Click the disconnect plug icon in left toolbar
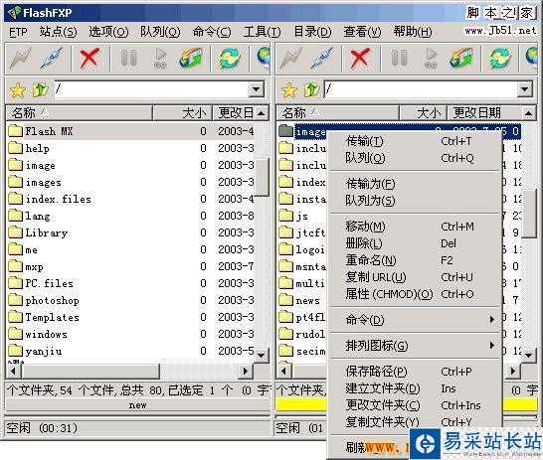 (x=51, y=58)
